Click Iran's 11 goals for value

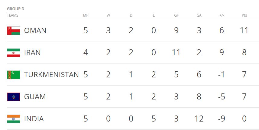[176, 53]
